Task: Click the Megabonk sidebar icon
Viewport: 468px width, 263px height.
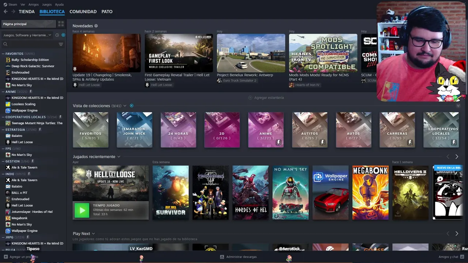Action: click(x=8, y=218)
